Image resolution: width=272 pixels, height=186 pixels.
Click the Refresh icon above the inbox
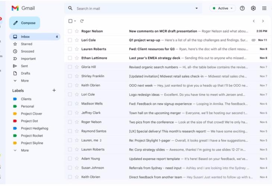pyautogui.click(x=82, y=21)
